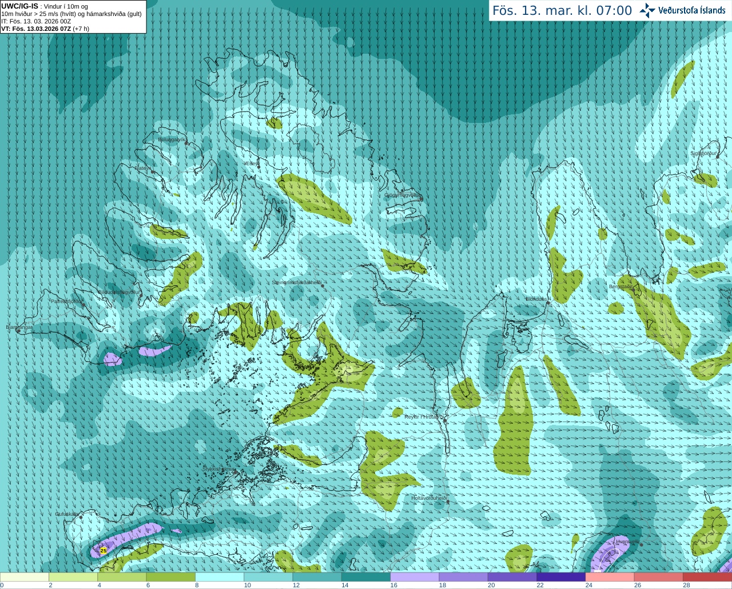Click the Siglufjörður station label

tap(703, 153)
